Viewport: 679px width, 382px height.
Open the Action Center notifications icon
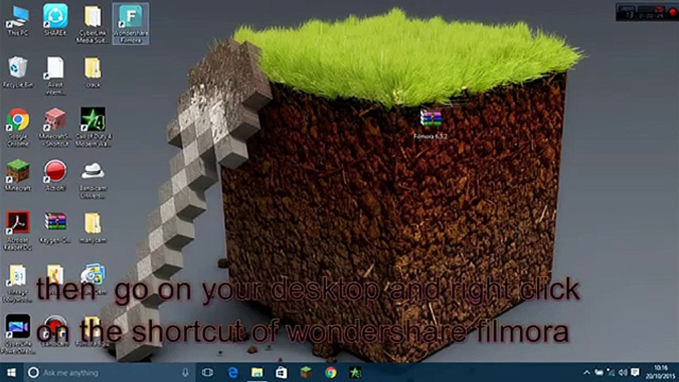click(634, 372)
